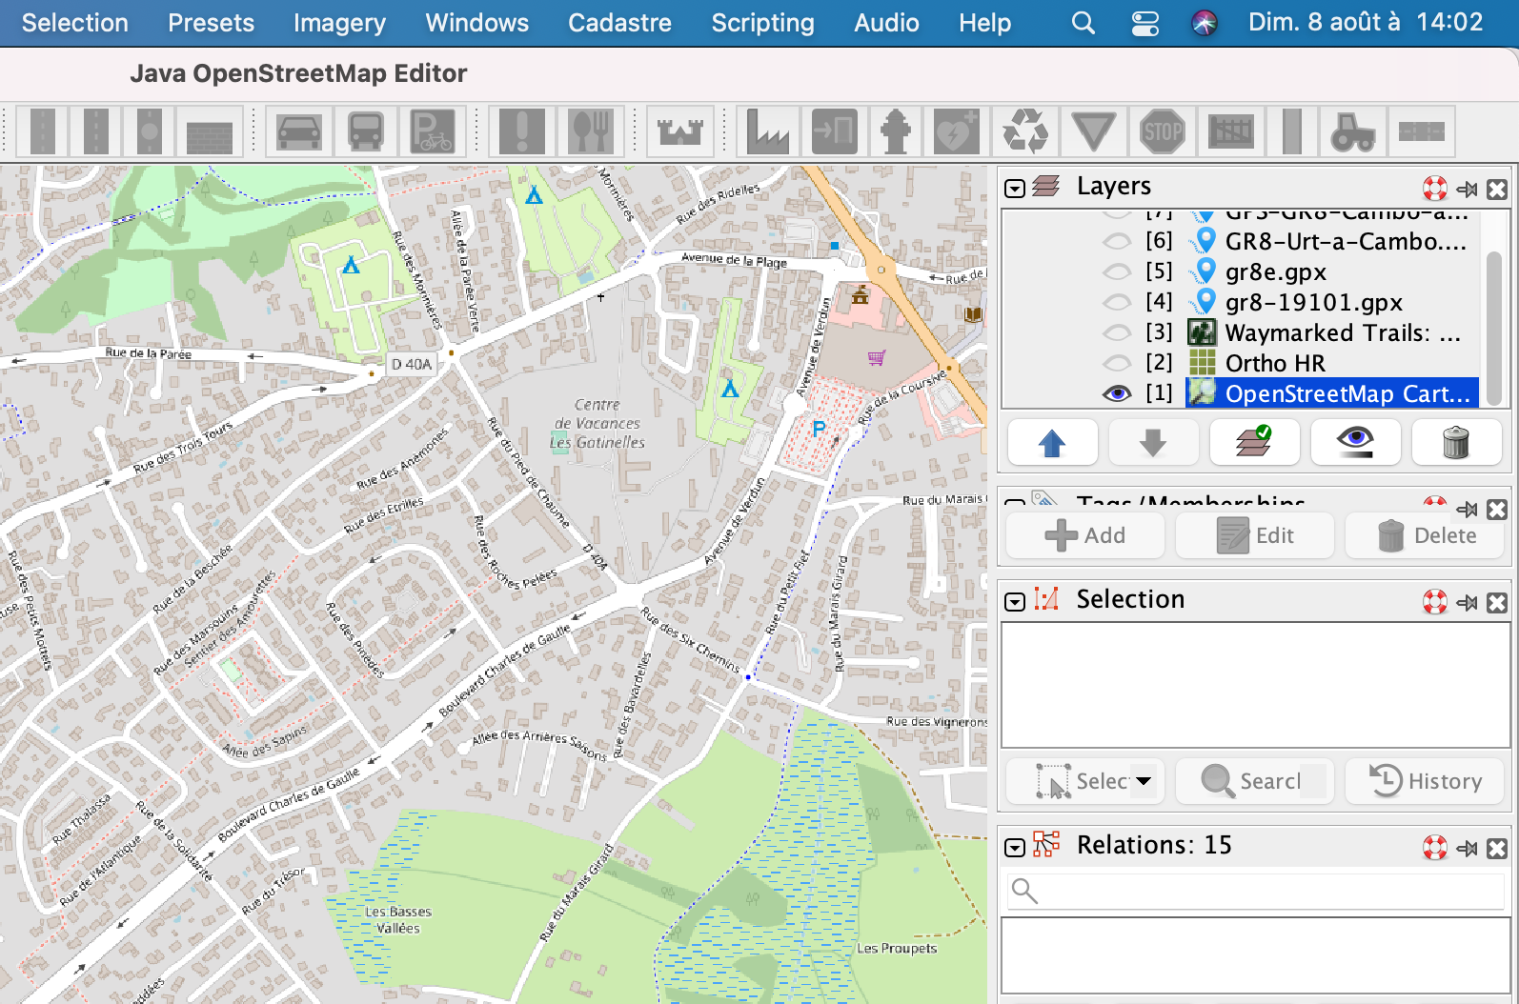The image size is (1519, 1004).
Task: Unpin the Relations panel
Action: pos(1468,849)
